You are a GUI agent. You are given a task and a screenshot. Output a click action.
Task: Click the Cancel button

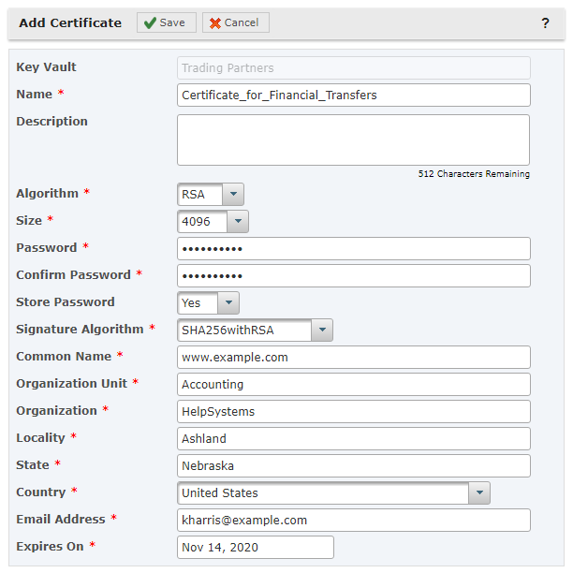click(236, 22)
